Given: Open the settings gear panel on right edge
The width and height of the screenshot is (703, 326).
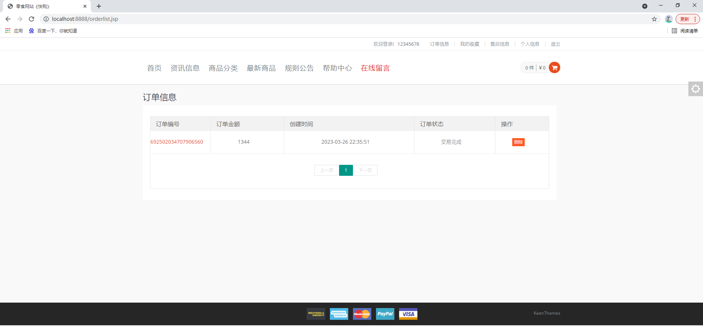Looking at the screenshot, I should [x=696, y=89].
